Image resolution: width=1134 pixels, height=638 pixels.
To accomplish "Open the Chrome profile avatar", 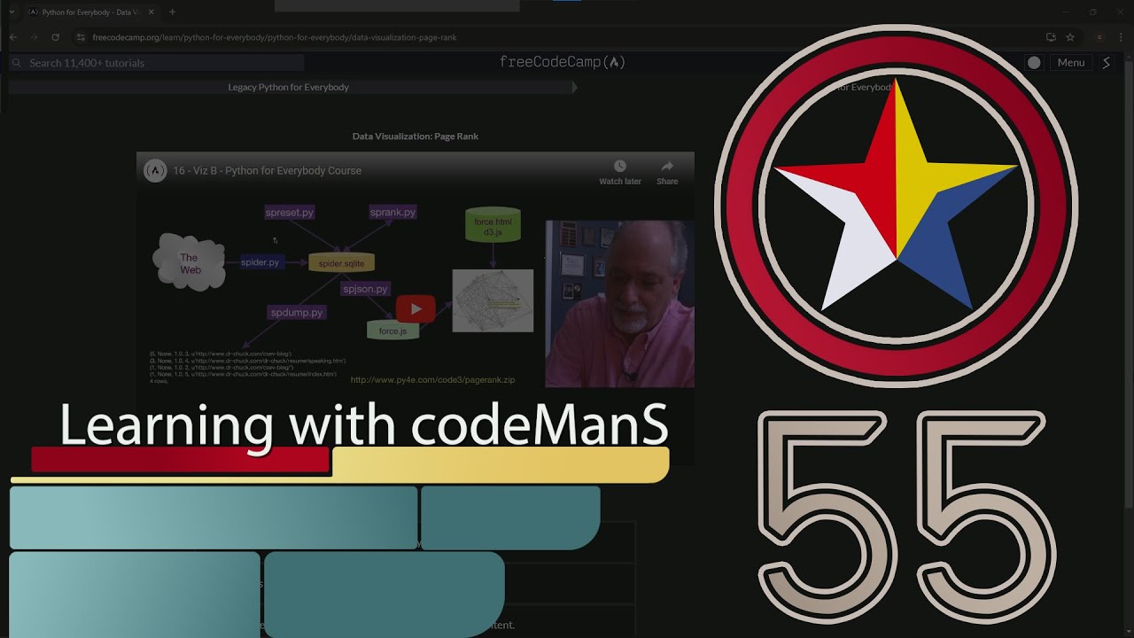I will point(1099,37).
